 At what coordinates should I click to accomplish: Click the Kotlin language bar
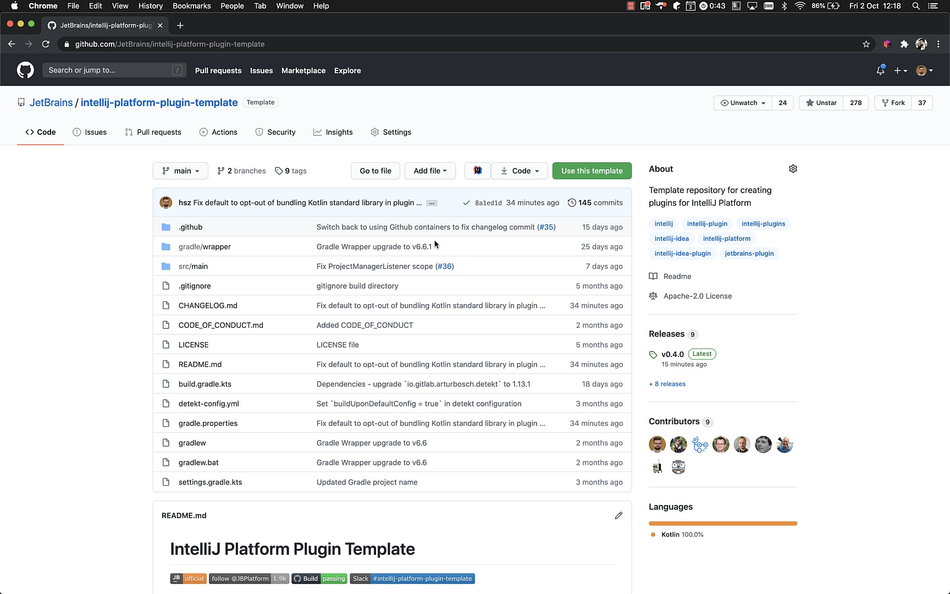point(723,524)
